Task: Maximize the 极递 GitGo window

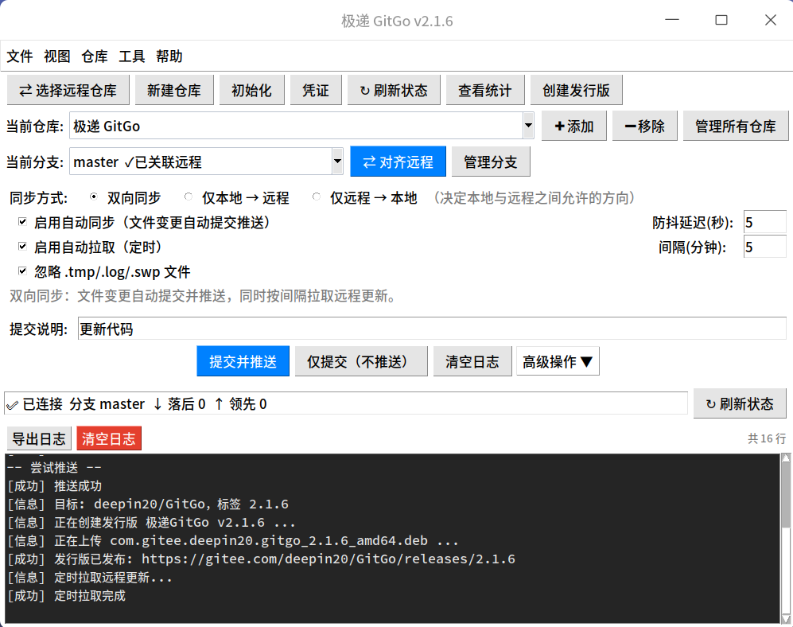Action: point(721,20)
